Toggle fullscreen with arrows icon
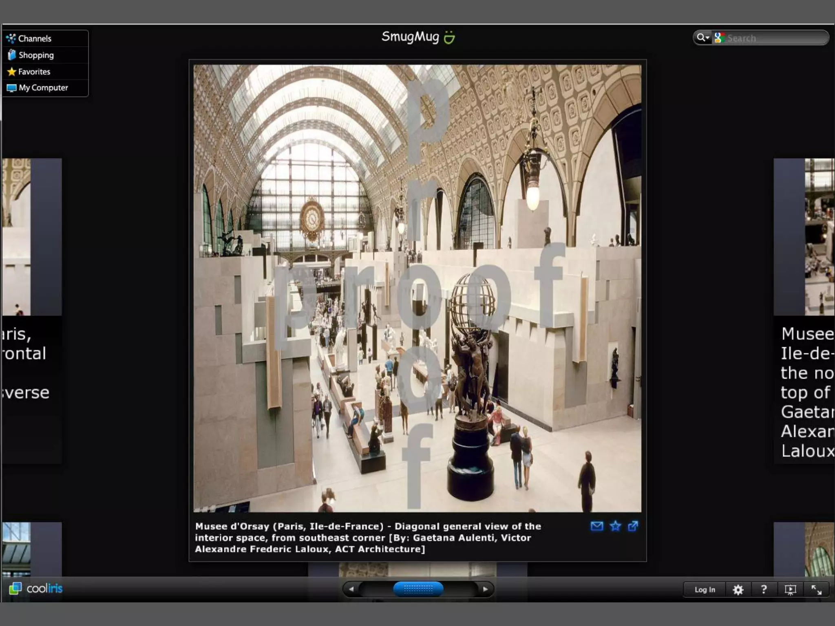835x626 pixels. (816, 590)
